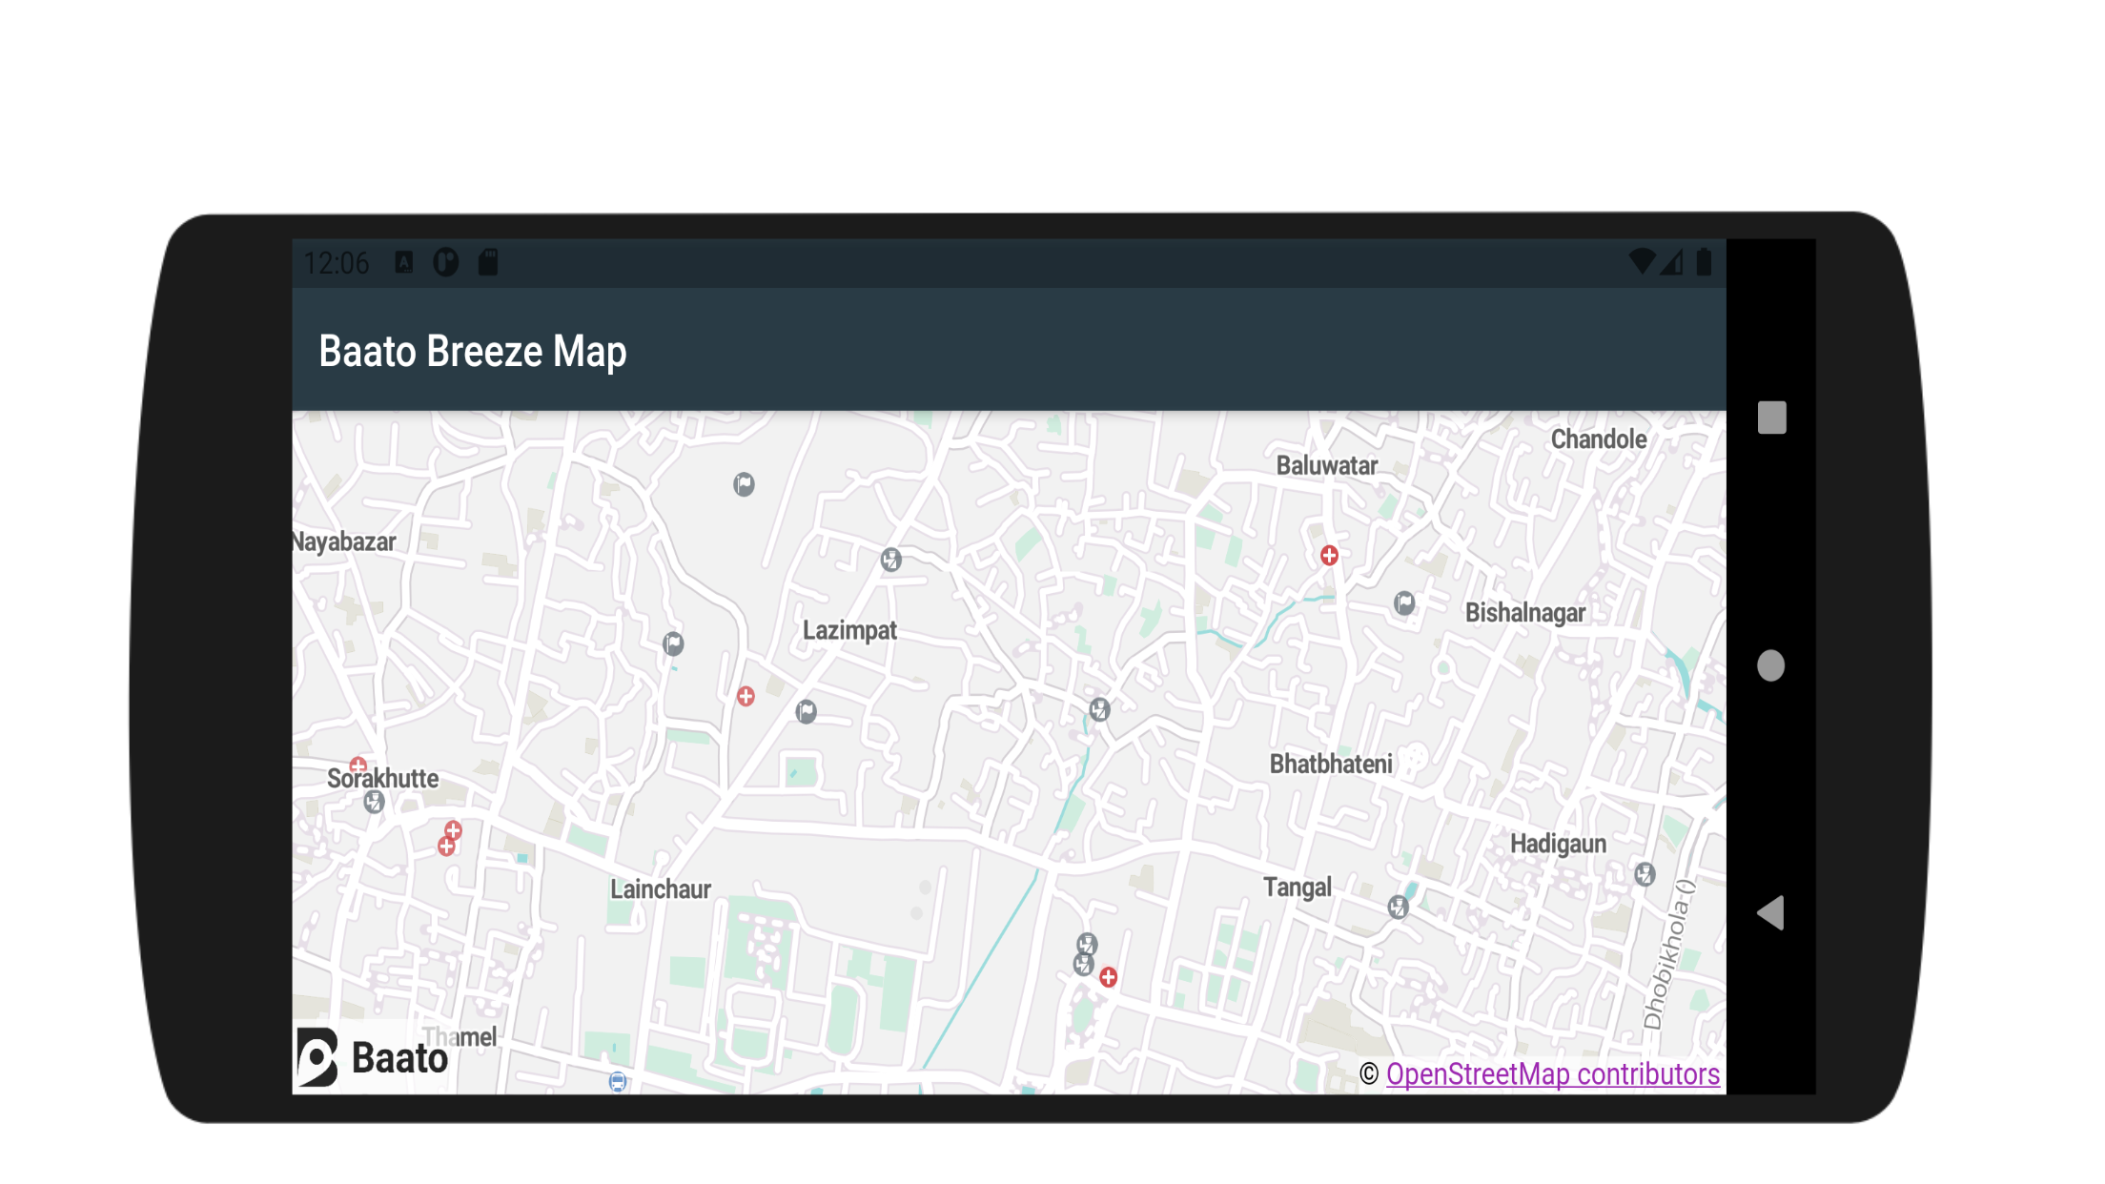This screenshot has width=2105, height=1184.
Task: Tap the flag marker north of Lazimpat
Action: [744, 484]
